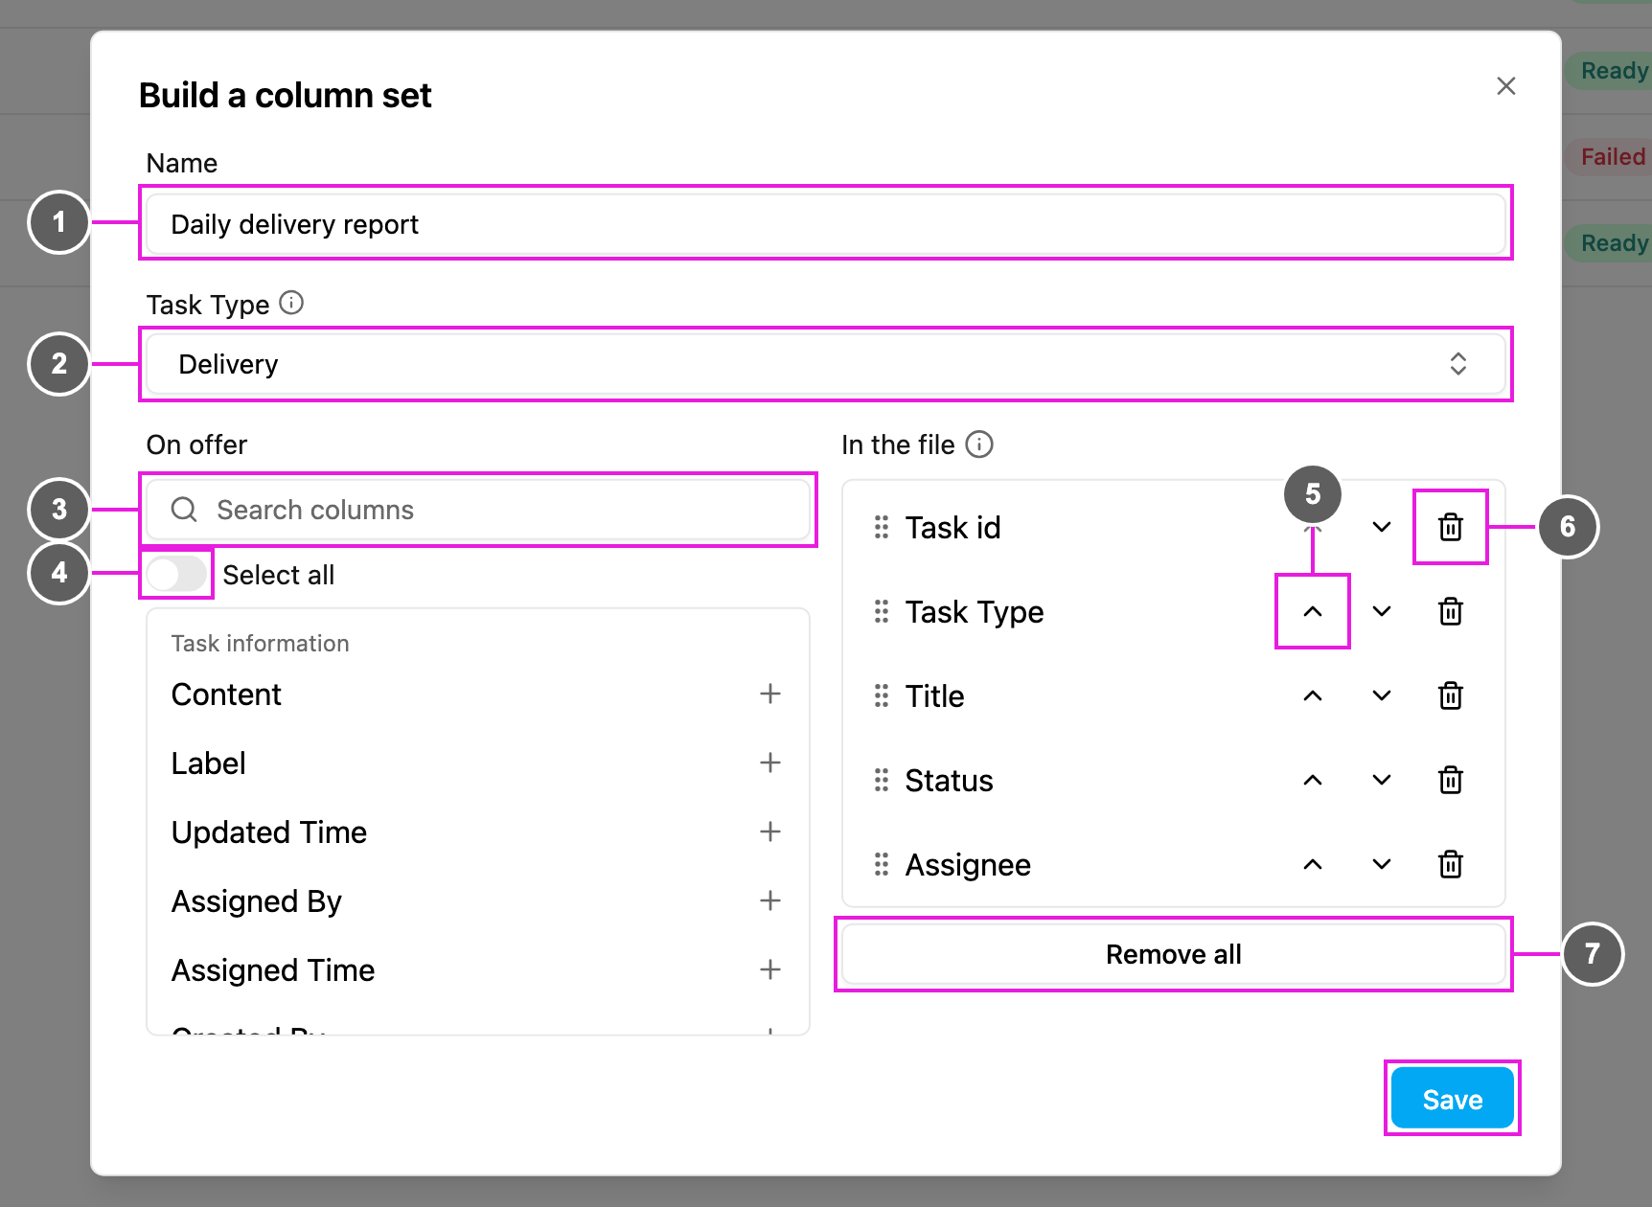
Task: Close the Build a column set dialog
Action: coord(1506,86)
